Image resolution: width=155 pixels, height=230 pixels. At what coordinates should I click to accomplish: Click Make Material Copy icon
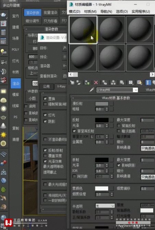105,83
